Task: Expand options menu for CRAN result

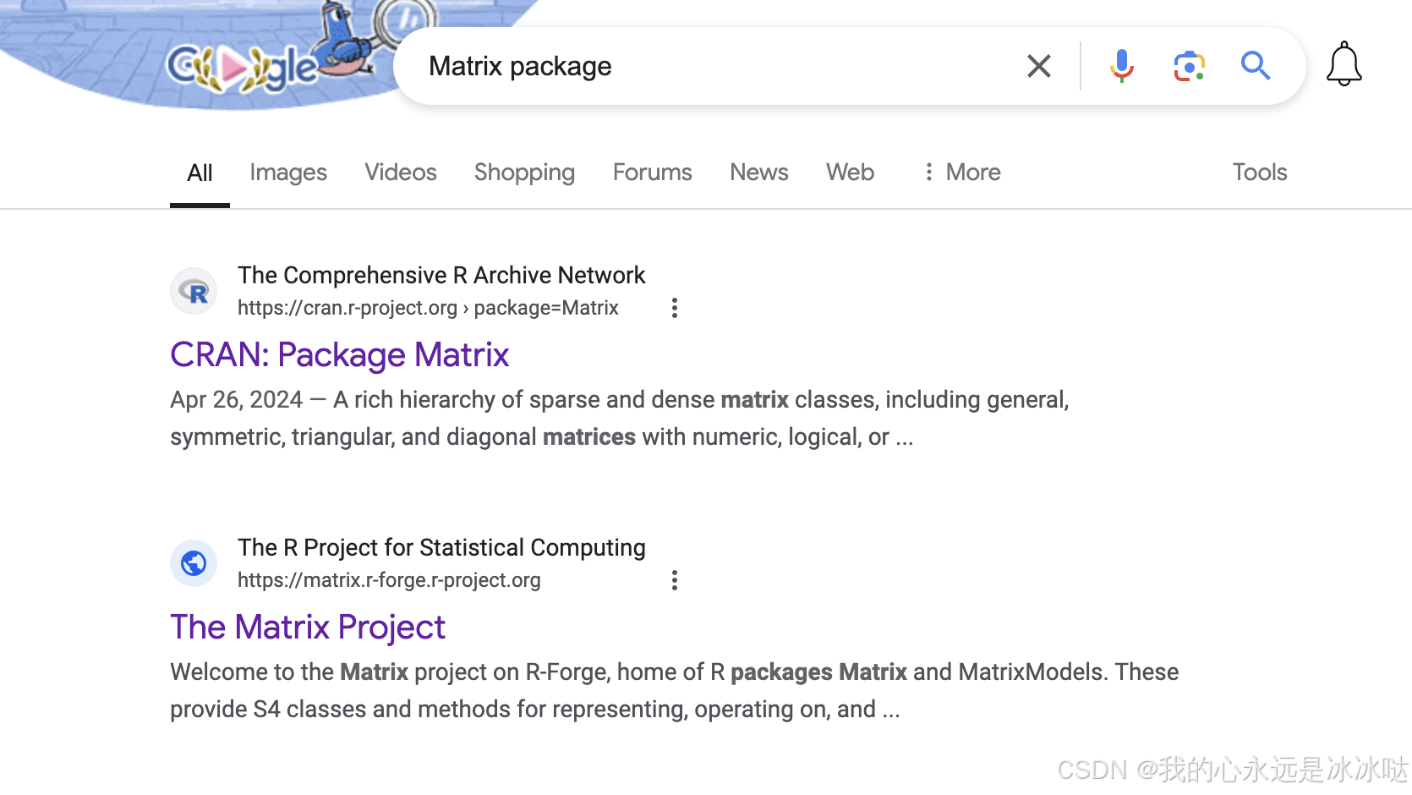Action: [674, 308]
